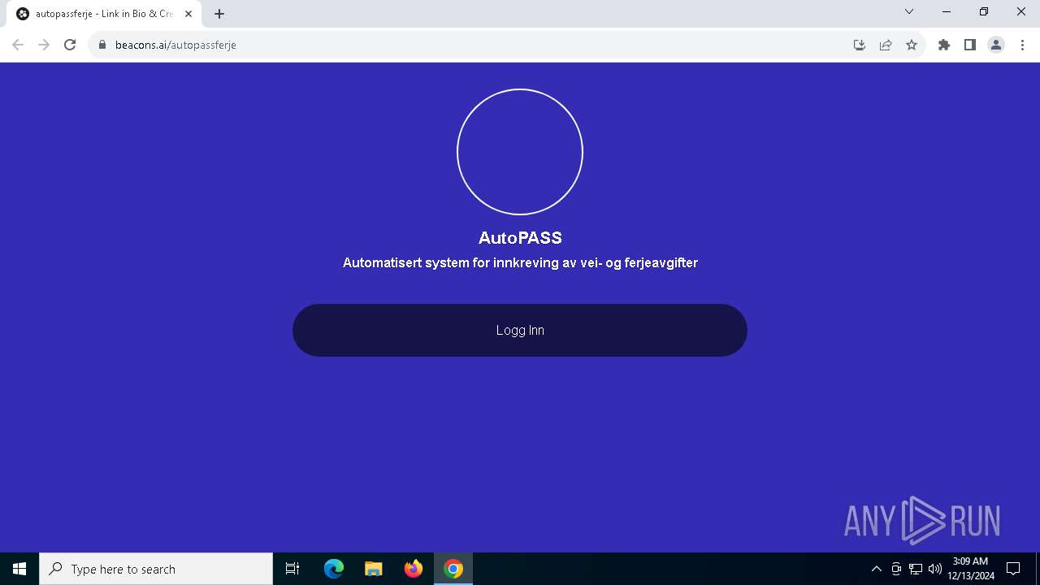Minimize the Chrome window
The width and height of the screenshot is (1040, 585).
click(x=947, y=11)
